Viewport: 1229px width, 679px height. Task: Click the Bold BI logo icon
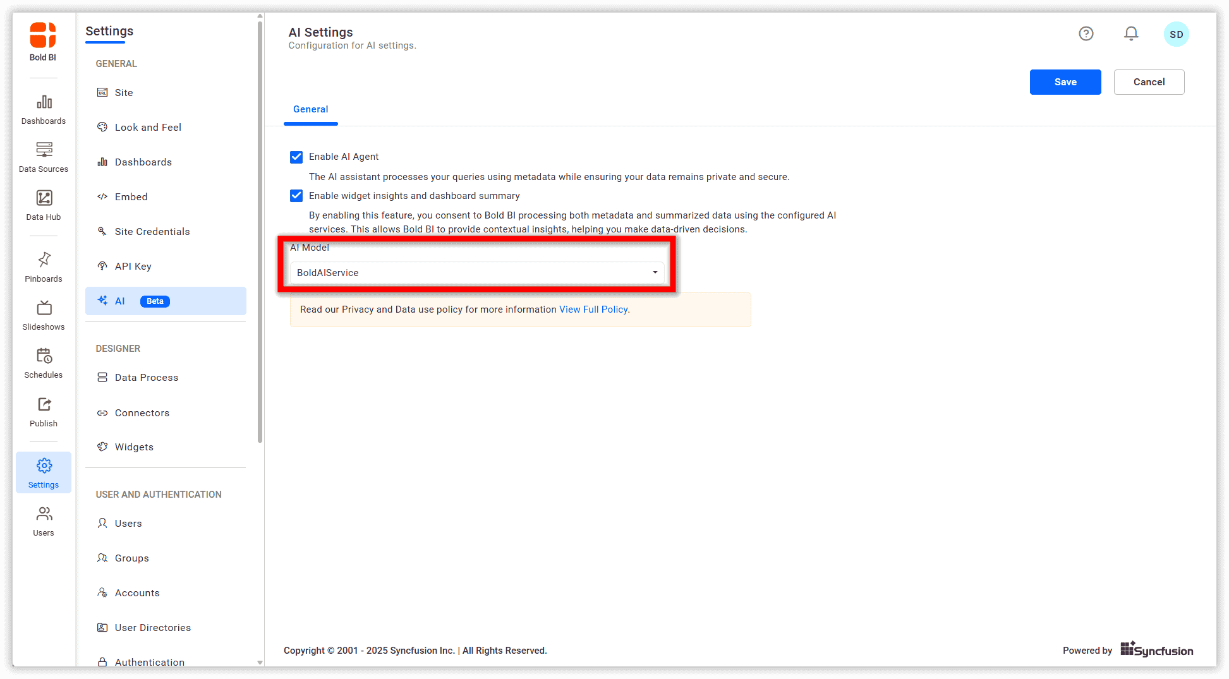pos(43,35)
